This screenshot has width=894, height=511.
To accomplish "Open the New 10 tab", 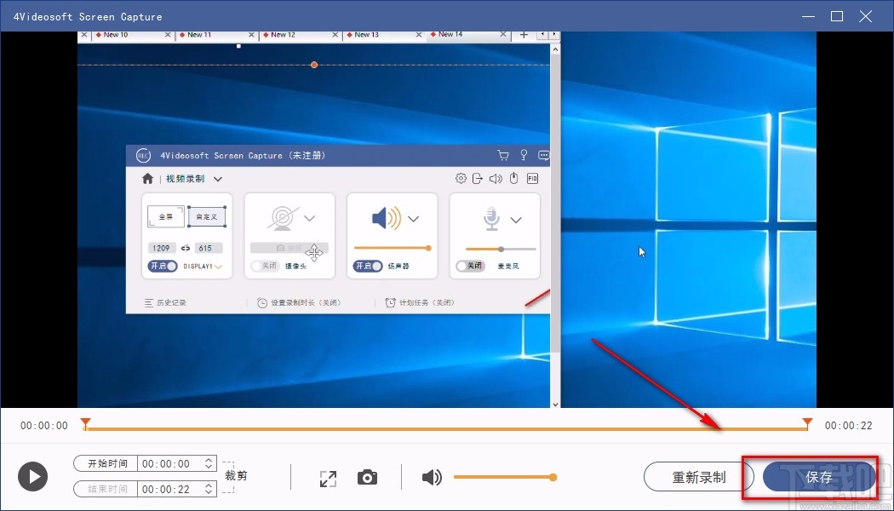I will point(116,35).
